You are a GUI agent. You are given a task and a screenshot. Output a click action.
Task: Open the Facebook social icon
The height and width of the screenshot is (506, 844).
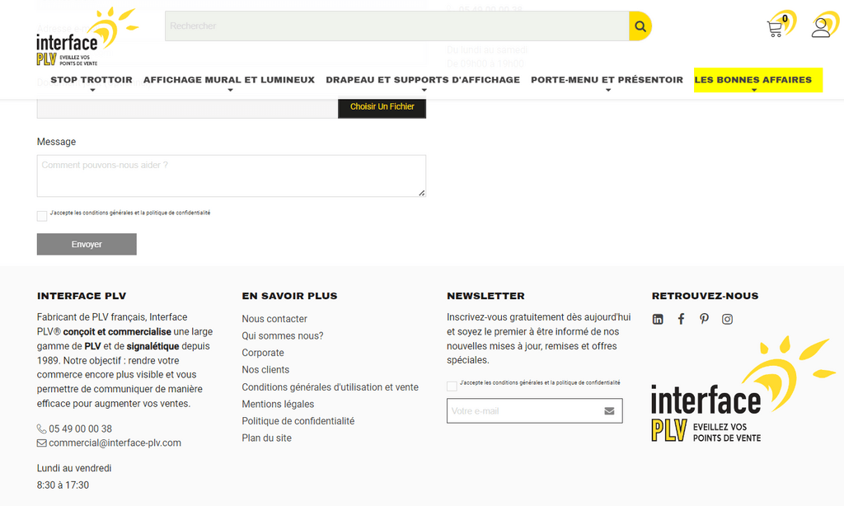(x=681, y=319)
